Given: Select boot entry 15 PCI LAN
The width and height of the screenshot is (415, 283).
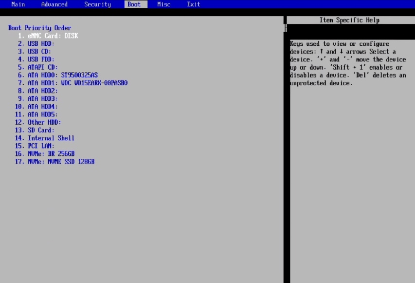Looking at the screenshot, I should (x=35, y=146).
